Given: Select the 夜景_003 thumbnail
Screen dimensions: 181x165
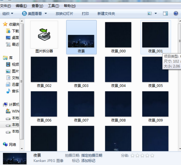Looking at the screenshot, I should pos(81,72).
